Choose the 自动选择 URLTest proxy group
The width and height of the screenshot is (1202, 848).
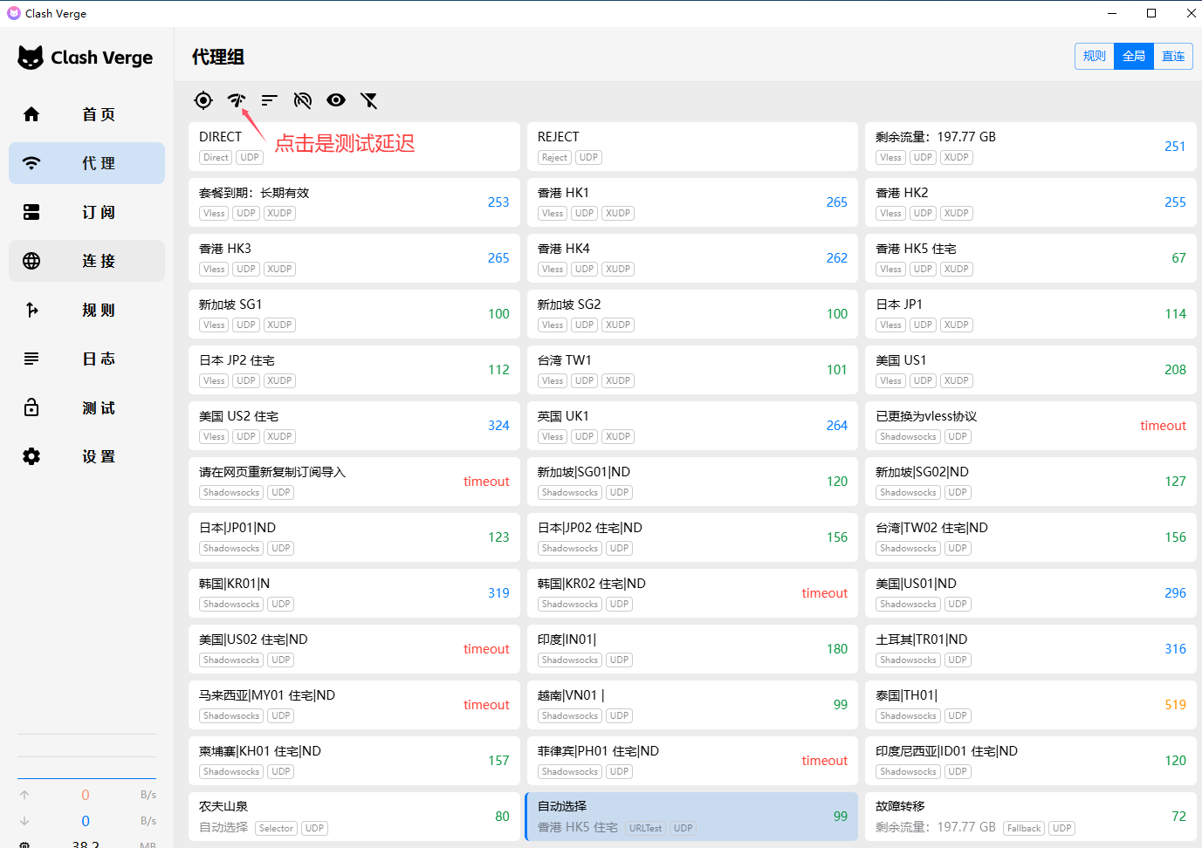click(691, 816)
